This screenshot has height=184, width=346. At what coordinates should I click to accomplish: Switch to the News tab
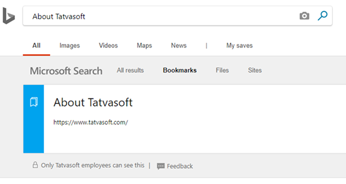coord(179,45)
